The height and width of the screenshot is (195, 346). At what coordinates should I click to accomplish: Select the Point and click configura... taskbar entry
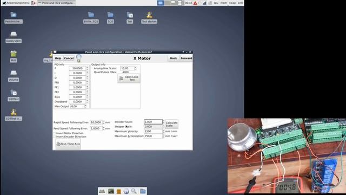point(56,3)
